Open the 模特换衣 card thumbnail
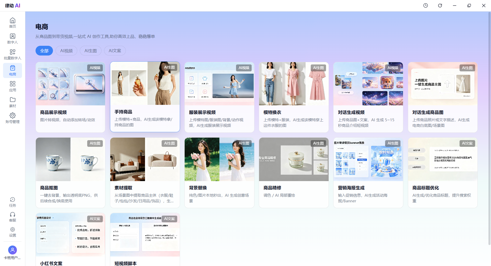The width and height of the screenshot is (491, 266). 294,84
